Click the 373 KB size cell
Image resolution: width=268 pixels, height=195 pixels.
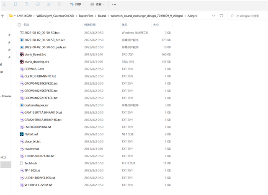(166, 40)
